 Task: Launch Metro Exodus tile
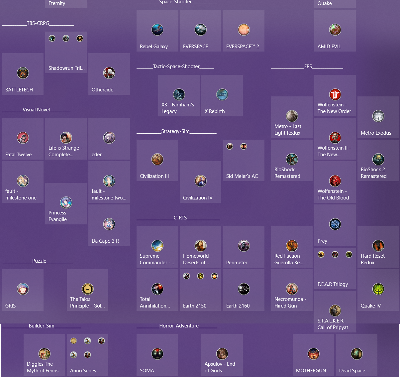(x=378, y=117)
